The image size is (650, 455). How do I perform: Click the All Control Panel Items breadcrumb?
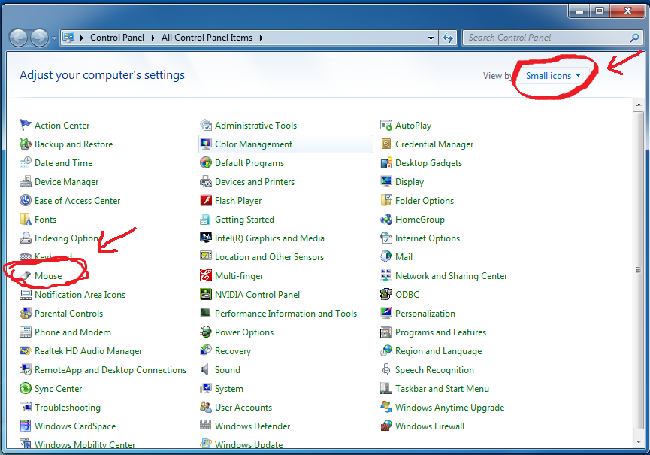207,38
